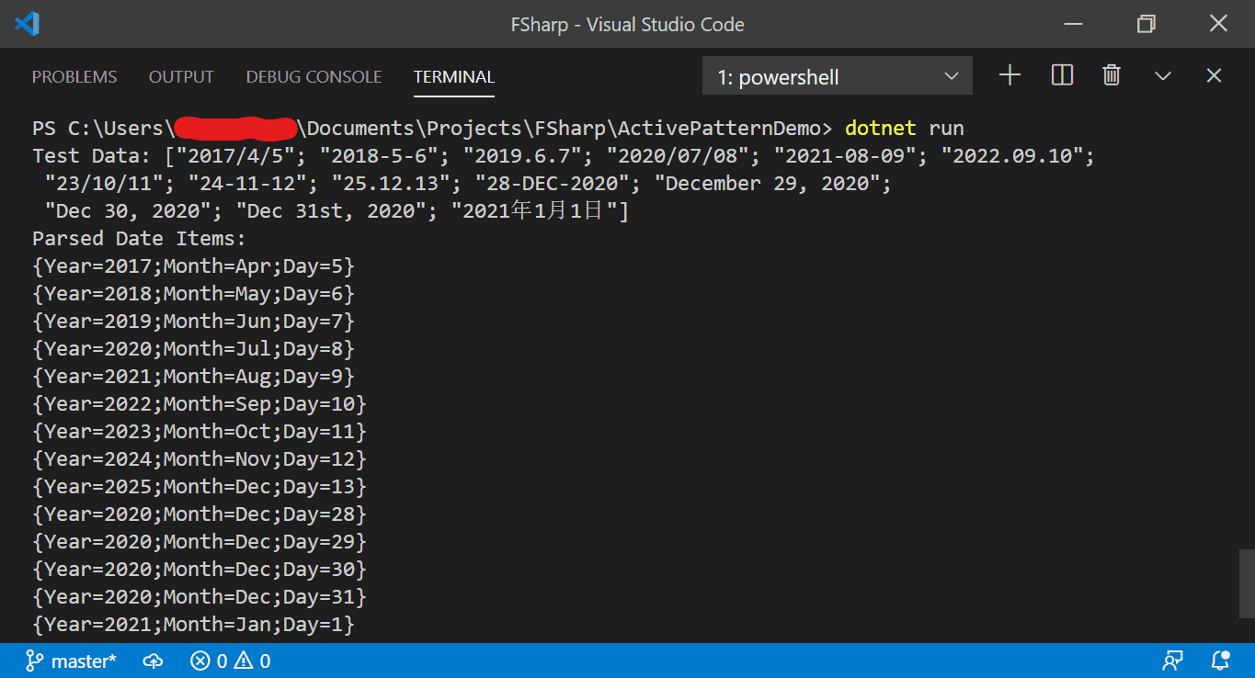Viewport: 1255px width, 678px height.
Task: Click the row {Year=2020;Month=Dec;Day=31}
Action: (x=200, y=597)
